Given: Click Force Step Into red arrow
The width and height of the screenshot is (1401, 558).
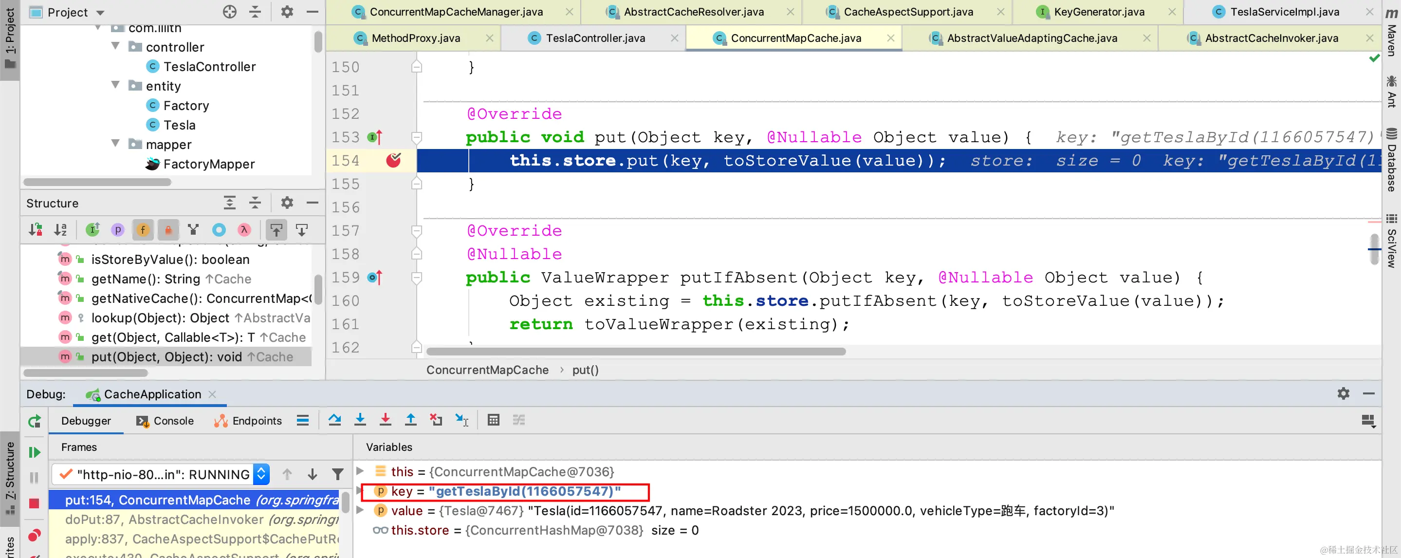Looking at the screenshot, I should (385, 420).
